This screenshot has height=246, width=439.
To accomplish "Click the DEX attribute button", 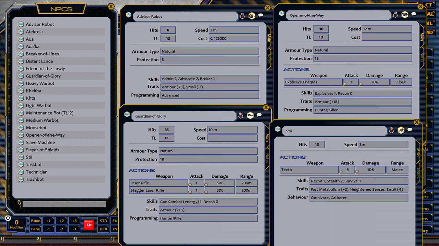I will [x=103, y=229].
